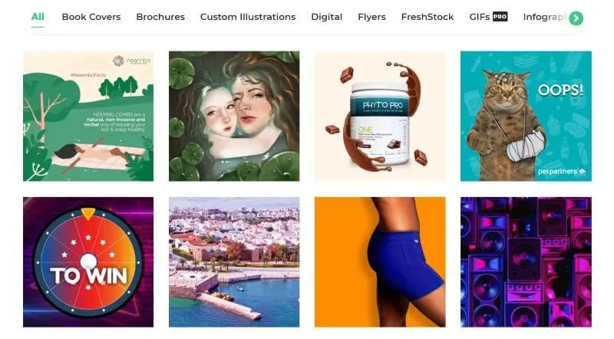This screenshot has height=339, width=614.
Task: Open the neon speakers pattern thumbnail
Action: pos(526,262)
